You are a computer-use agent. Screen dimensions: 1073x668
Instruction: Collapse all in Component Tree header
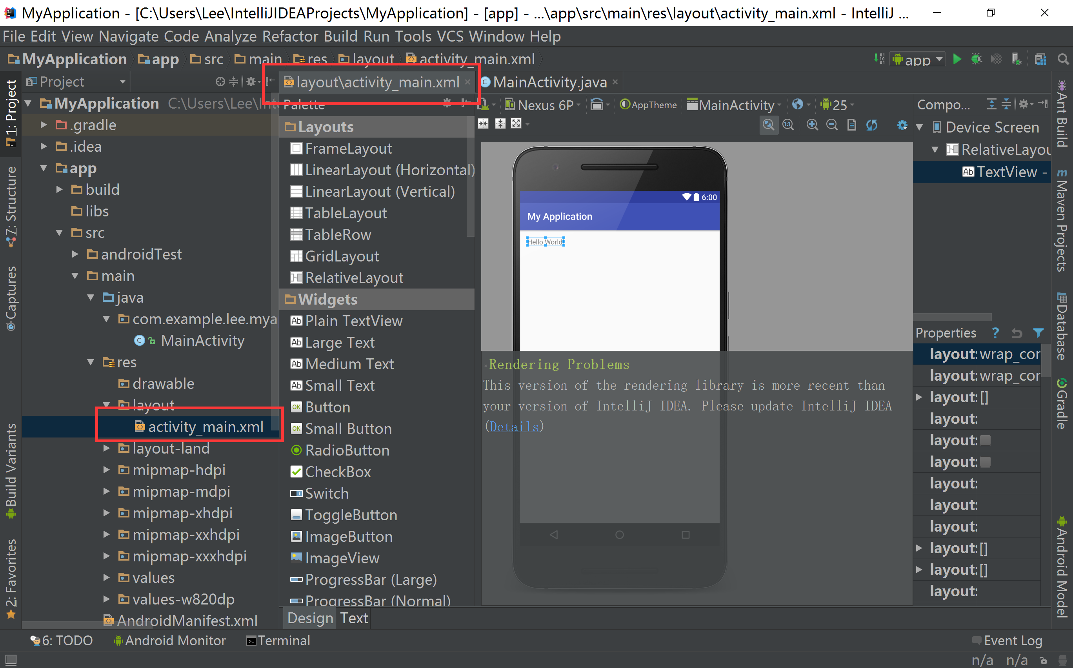pos(1006,104)
